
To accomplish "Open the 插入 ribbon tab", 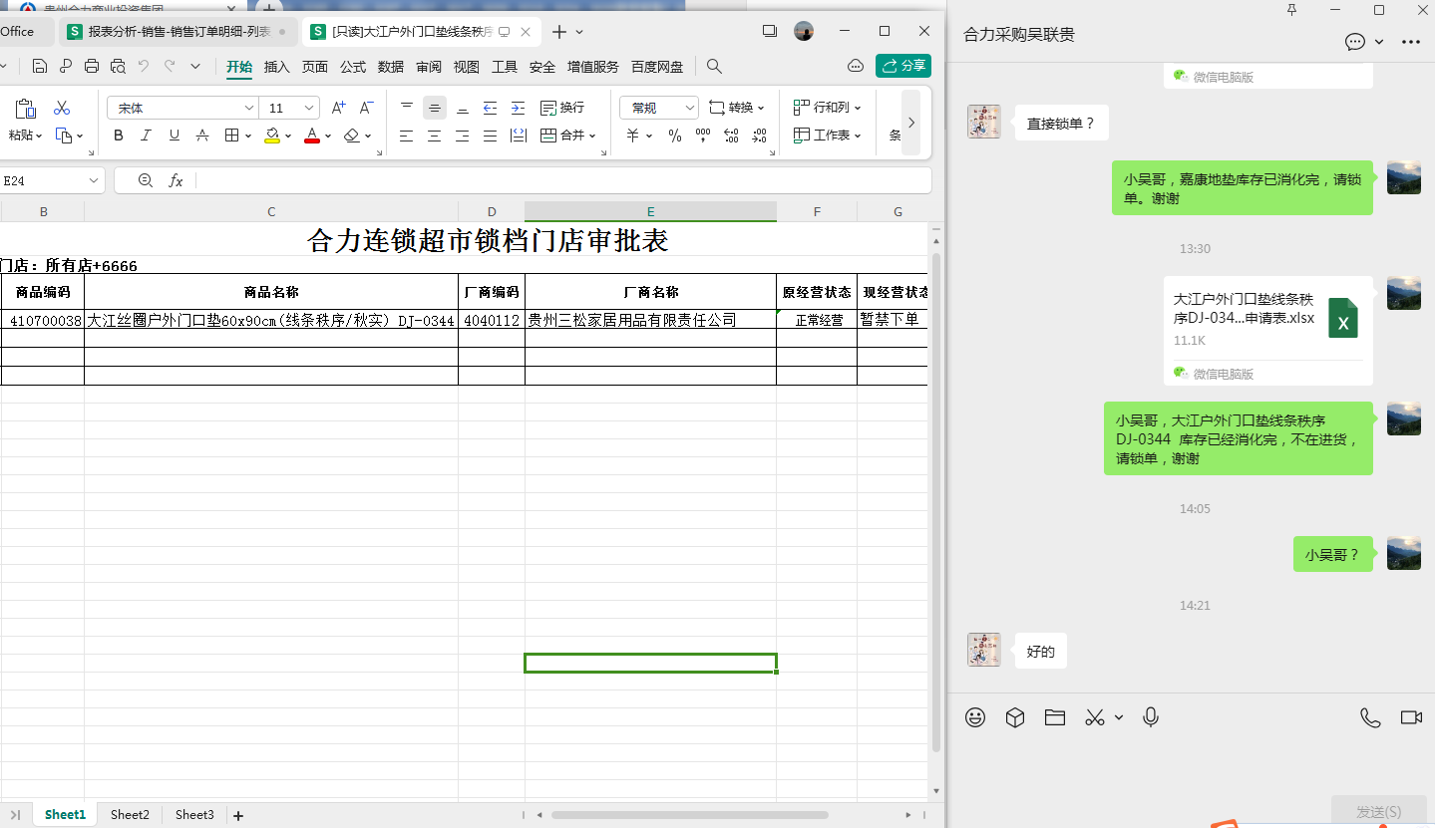I will click(x=276, y=67).
